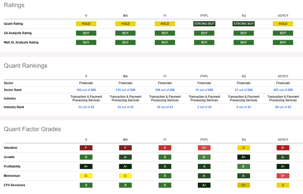The image size is (303, 194).
Task: Select PYPL Momentum grade A-
Action: [204, 176]
